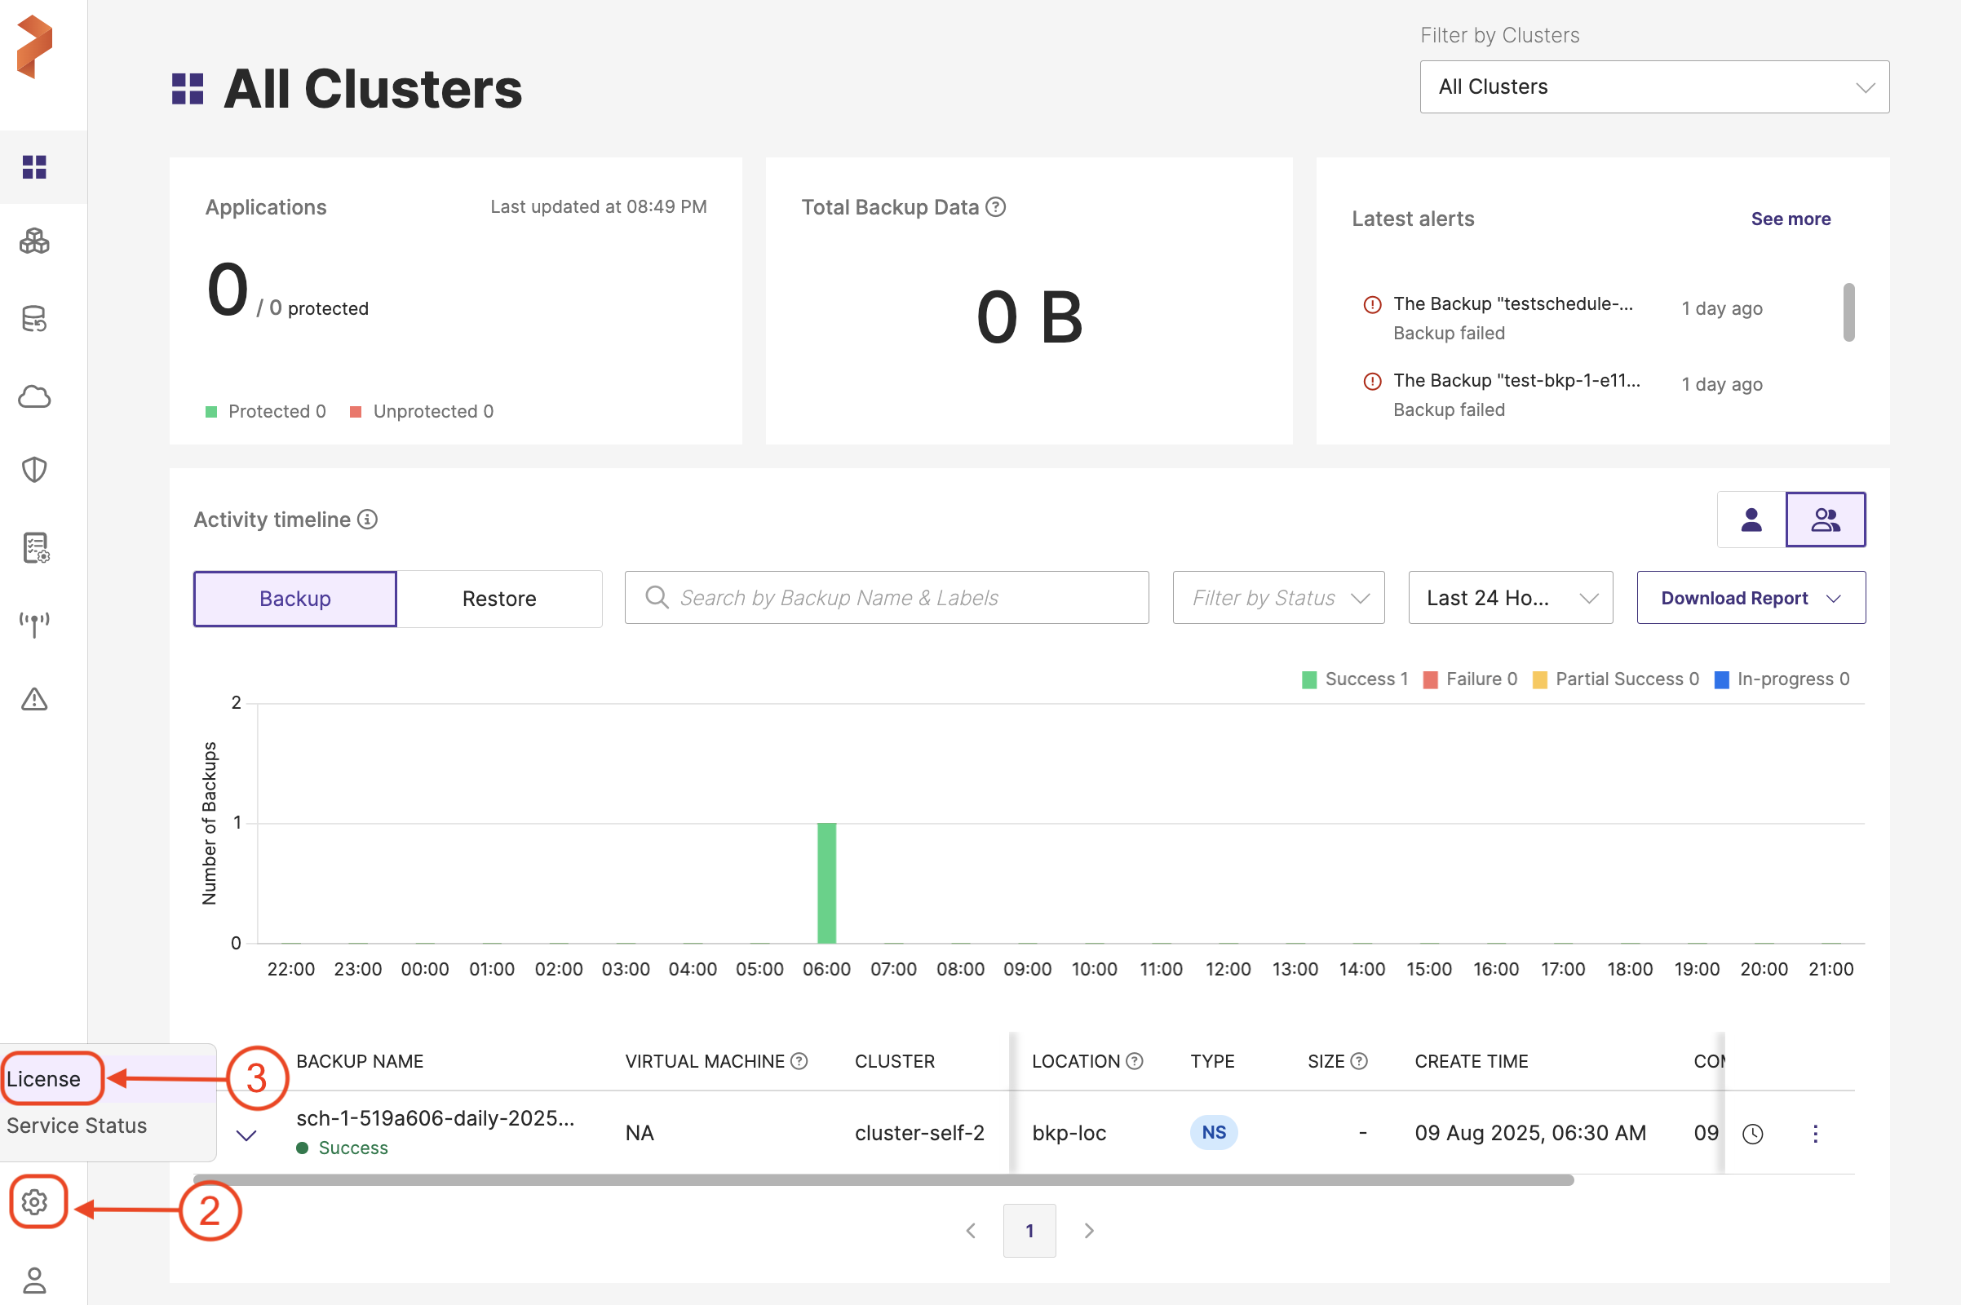This screenshot has width=1961, height=1305.
Task: Open the antenna signal sidebar icon
Action: (34, 623)
